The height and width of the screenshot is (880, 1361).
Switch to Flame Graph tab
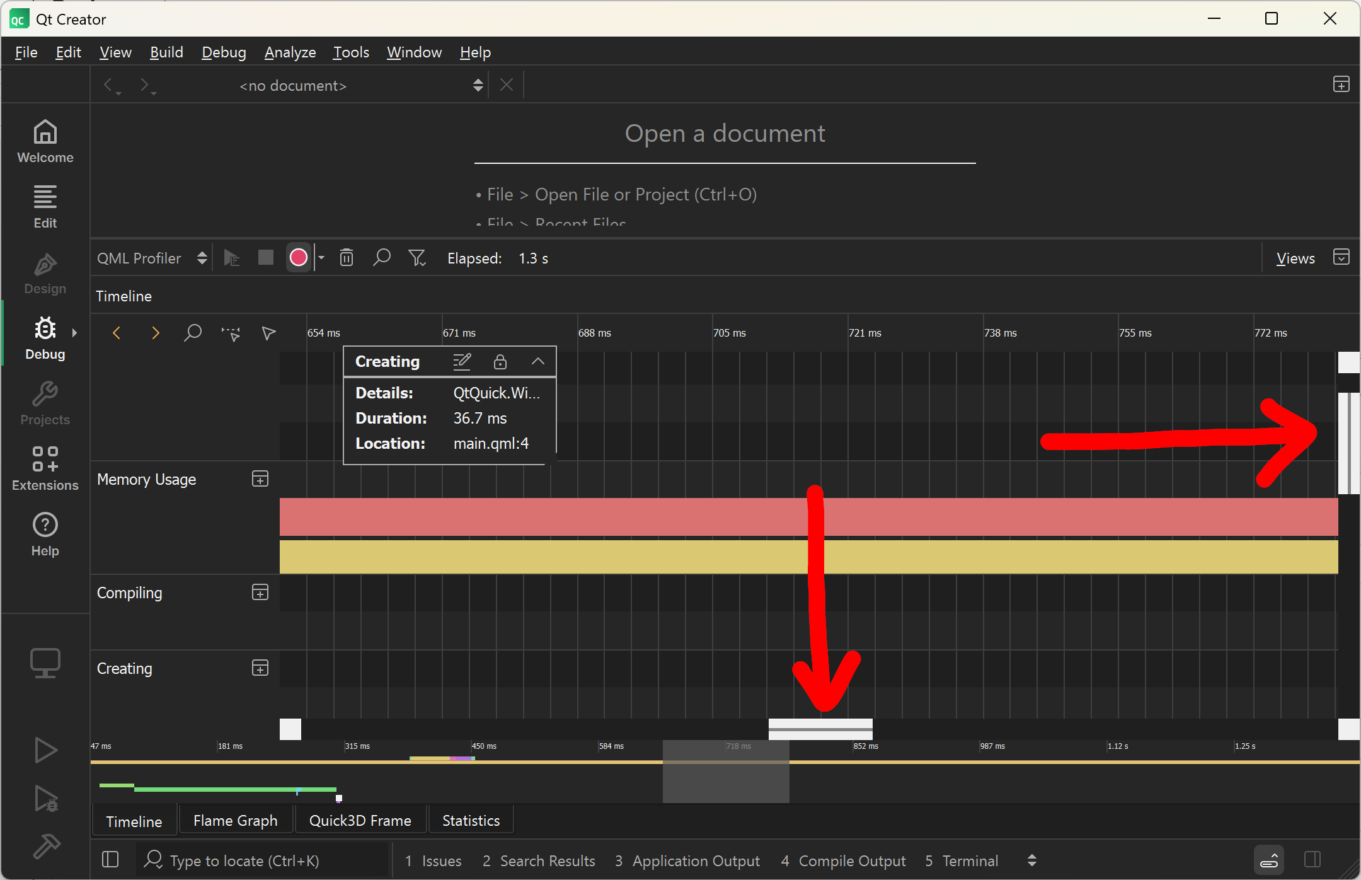pyautogui.click(x=235, y=820)
